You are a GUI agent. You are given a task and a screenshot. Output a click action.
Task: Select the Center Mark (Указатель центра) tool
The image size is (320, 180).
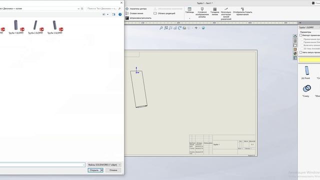pyautogui.click(x=136, y=9)
